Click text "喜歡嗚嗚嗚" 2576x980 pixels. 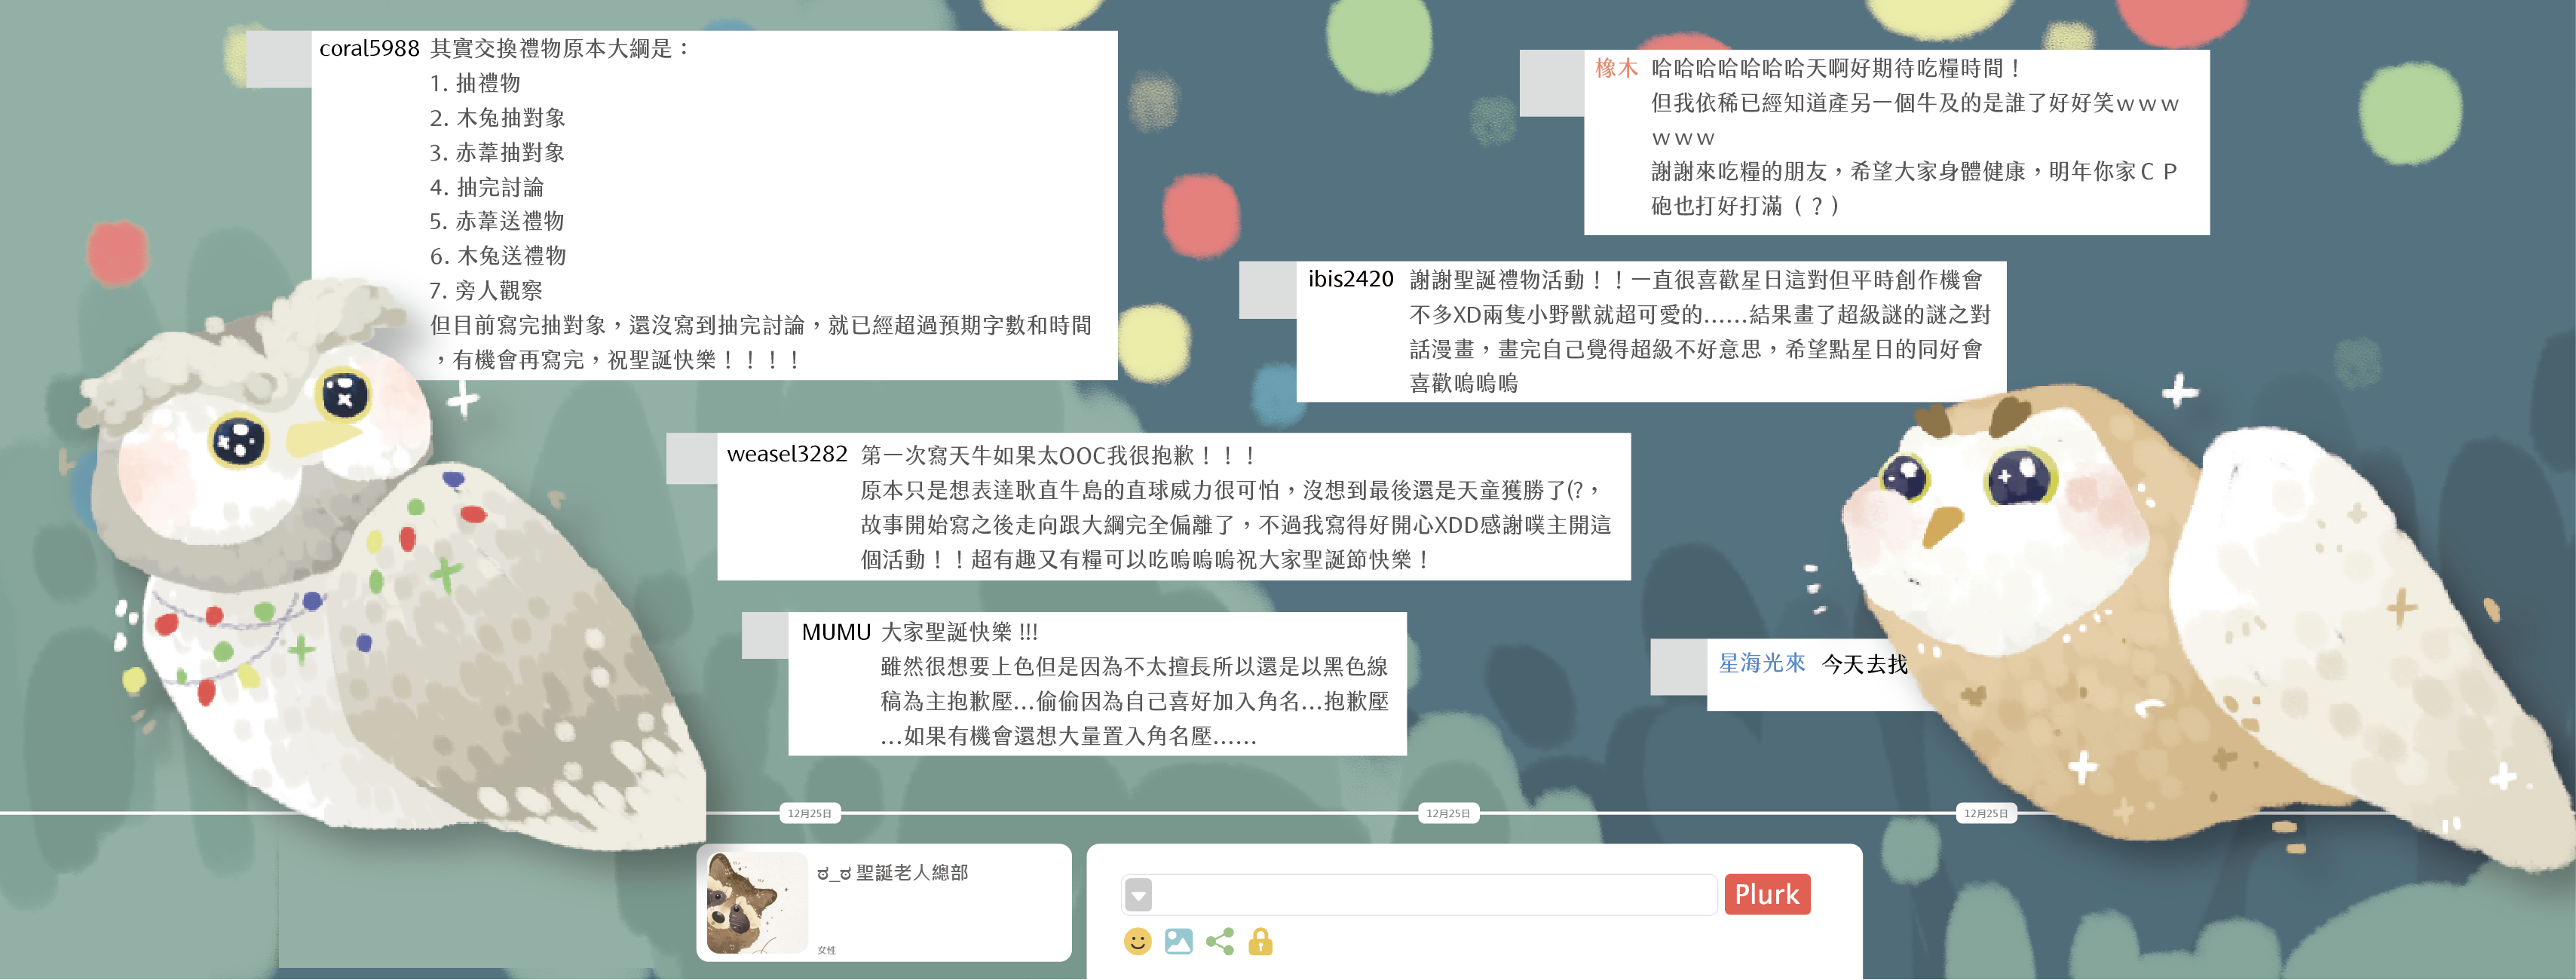coord(1464,383)
